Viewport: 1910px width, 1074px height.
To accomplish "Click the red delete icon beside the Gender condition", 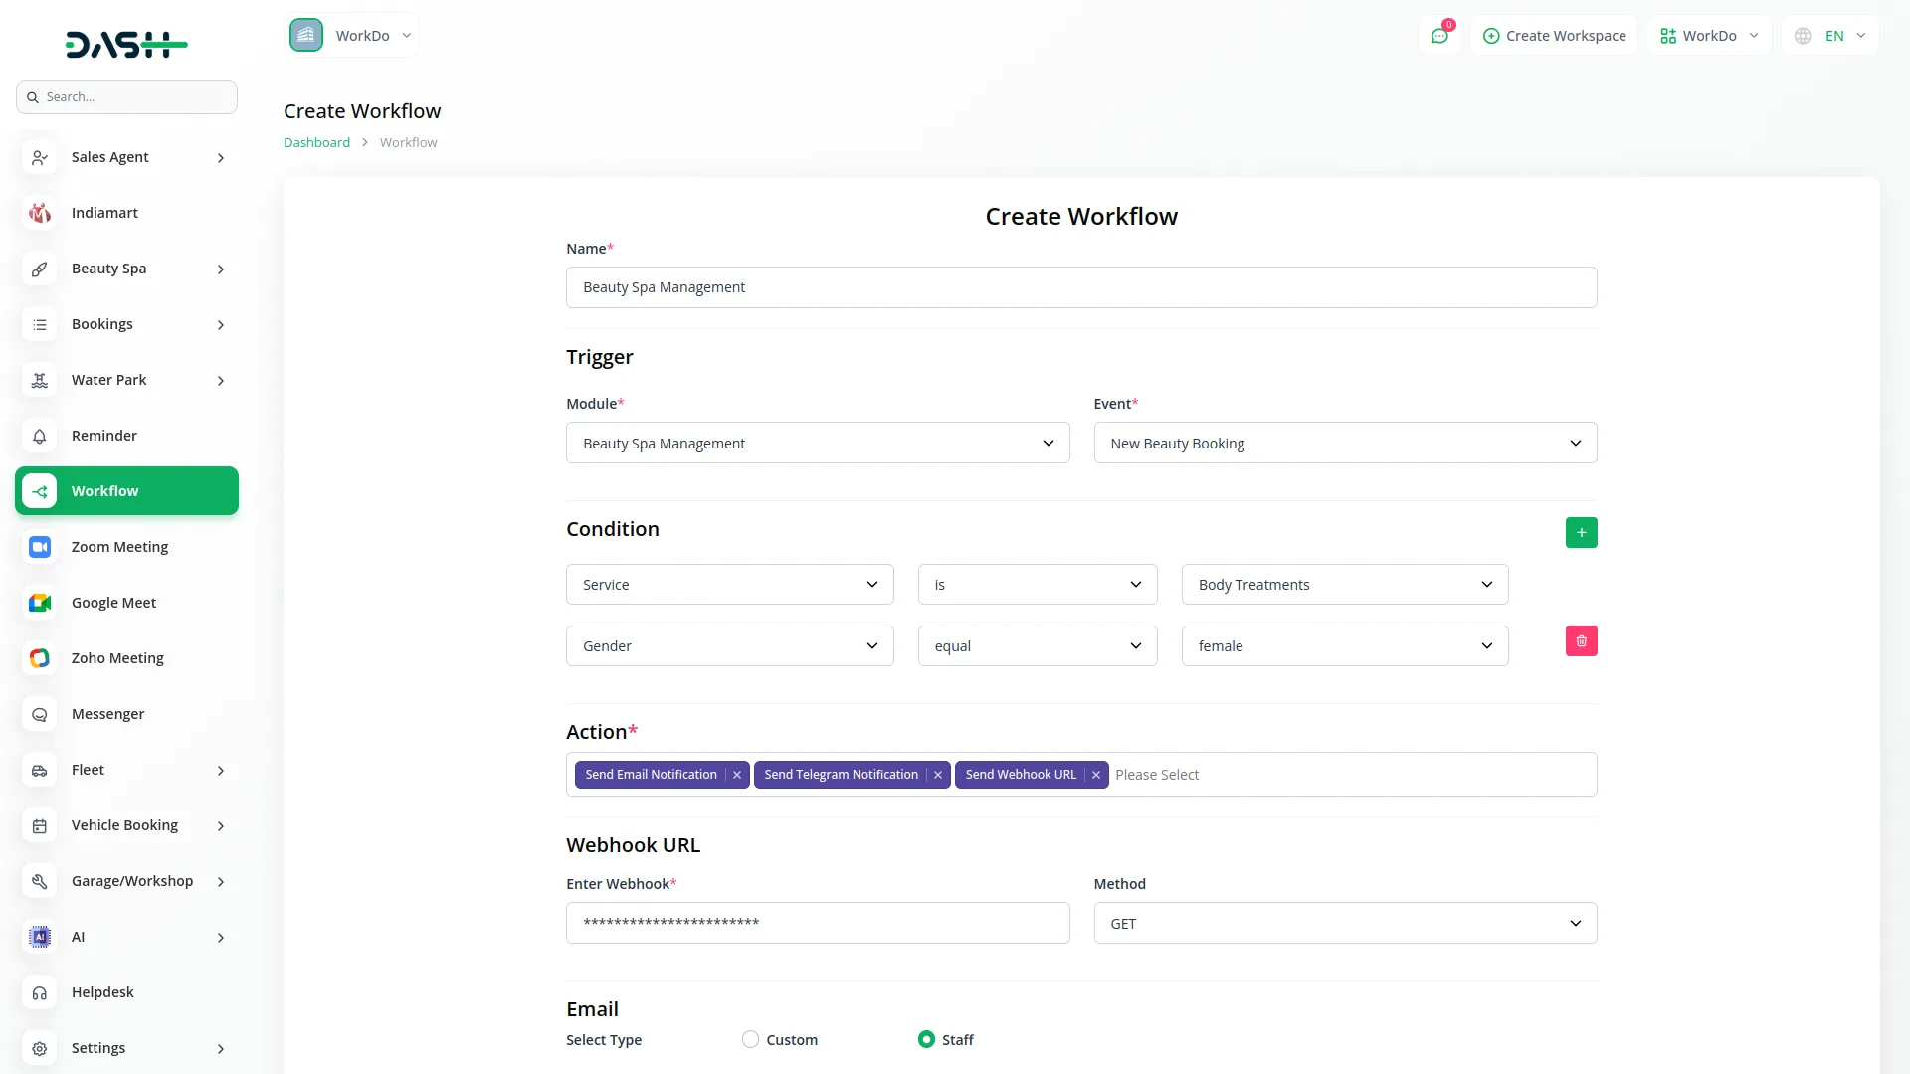I will tap(1581, 641).
